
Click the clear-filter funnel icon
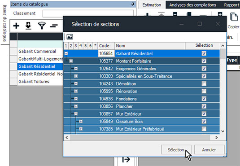[42, 26]
